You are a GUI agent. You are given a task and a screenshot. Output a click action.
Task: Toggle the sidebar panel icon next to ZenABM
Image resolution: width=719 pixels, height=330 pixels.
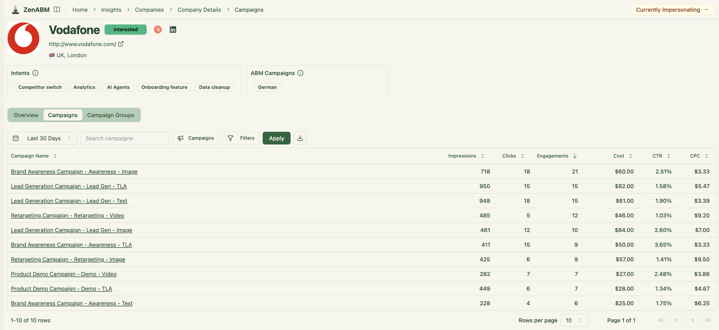[x=57, y=9]
